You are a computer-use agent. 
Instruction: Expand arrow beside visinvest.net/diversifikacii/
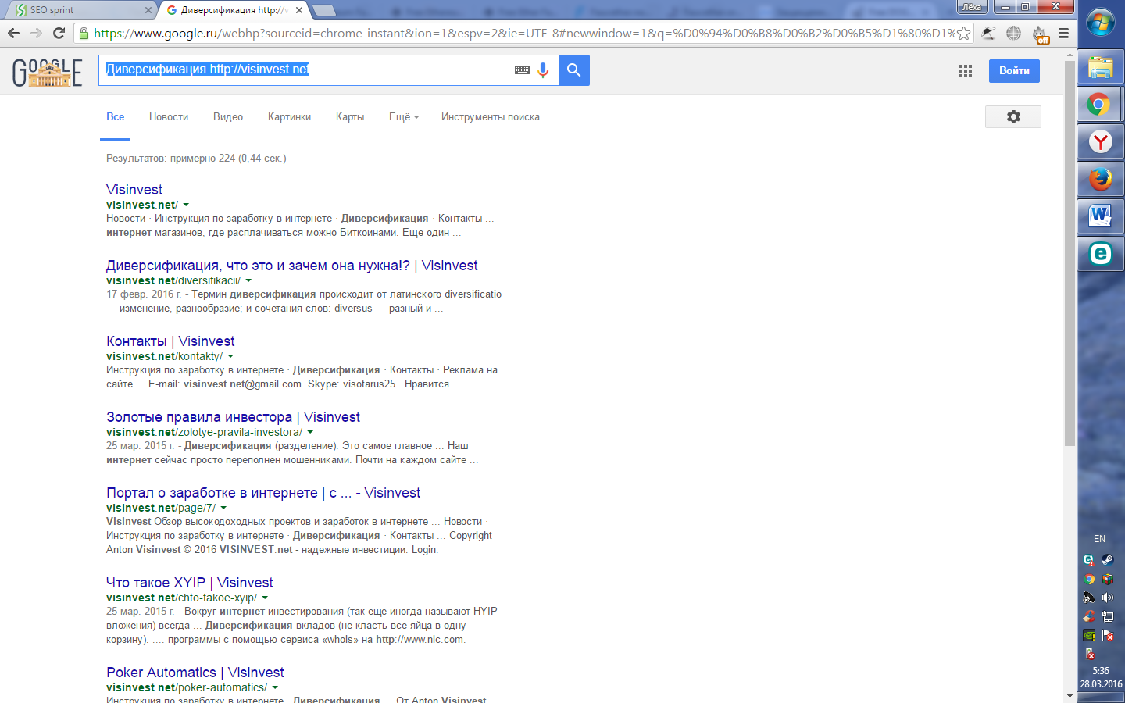point(248,280)
